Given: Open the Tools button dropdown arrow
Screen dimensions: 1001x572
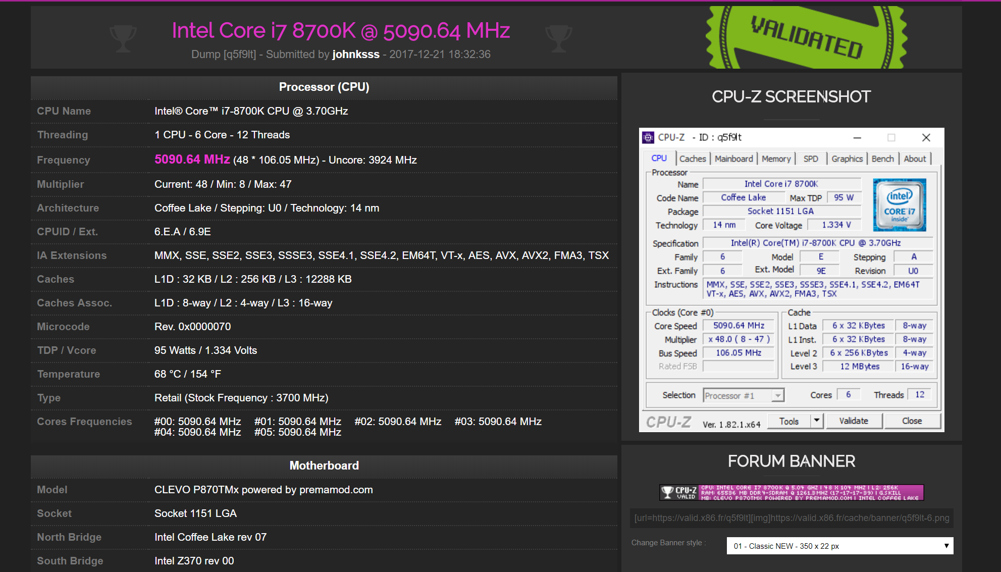Looking at the screenshot, I should (x=817, y=421).
